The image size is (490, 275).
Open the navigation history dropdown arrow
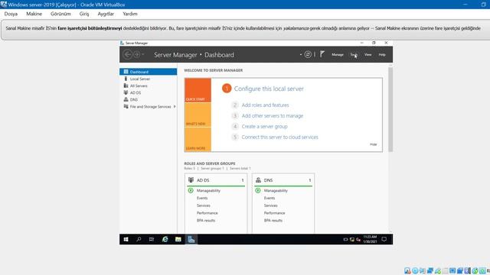143,54
